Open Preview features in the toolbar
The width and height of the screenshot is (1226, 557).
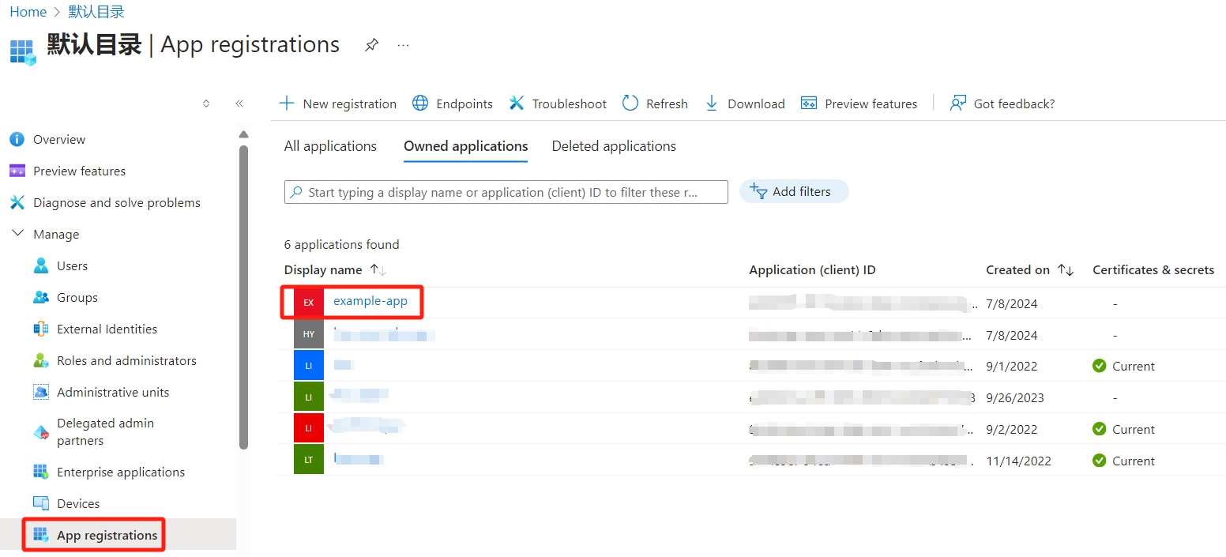click(859, 103)
